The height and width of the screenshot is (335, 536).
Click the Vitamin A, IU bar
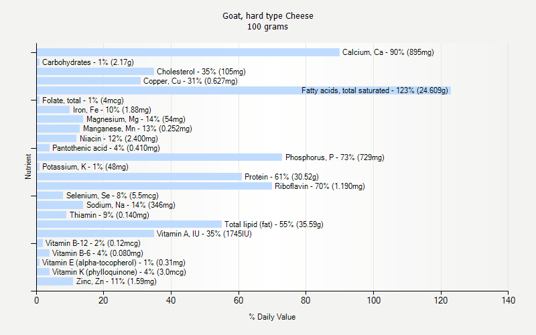coord(95,234)
